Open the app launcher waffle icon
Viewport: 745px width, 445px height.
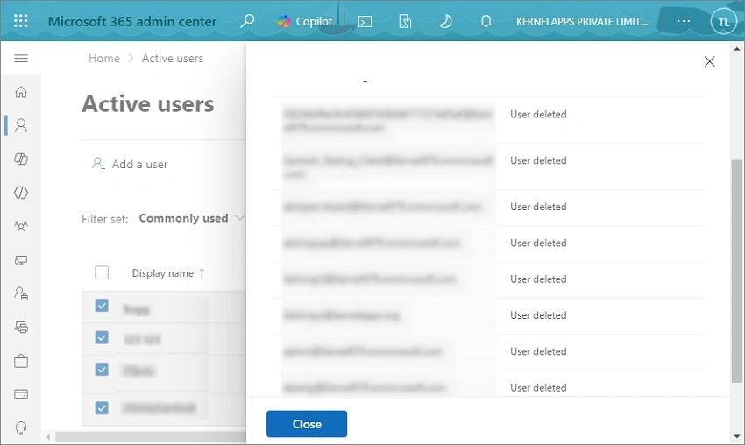click(21, 21)
